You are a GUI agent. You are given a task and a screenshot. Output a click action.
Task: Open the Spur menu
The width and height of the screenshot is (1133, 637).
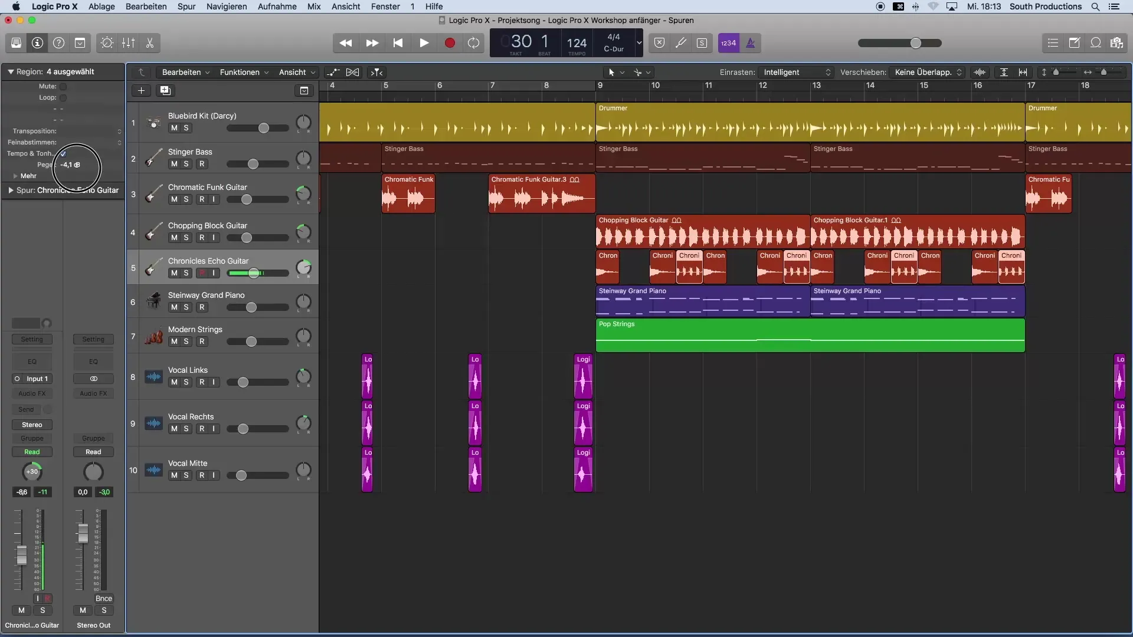click(186, 6)
